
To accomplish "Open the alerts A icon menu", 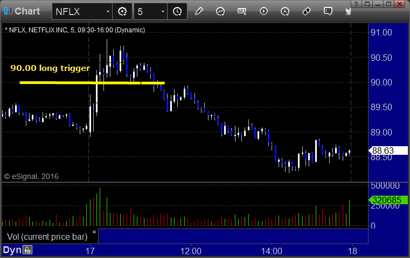I will [285, 11].
